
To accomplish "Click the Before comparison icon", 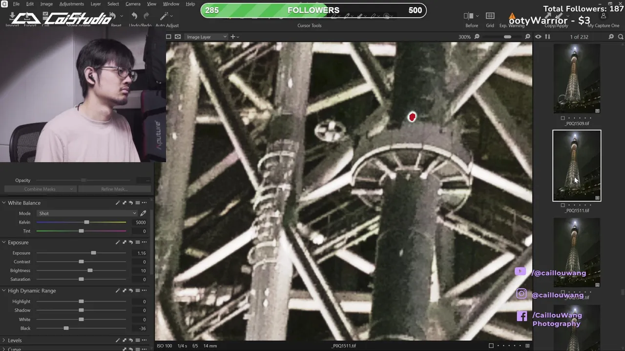I will click(468, 16).
